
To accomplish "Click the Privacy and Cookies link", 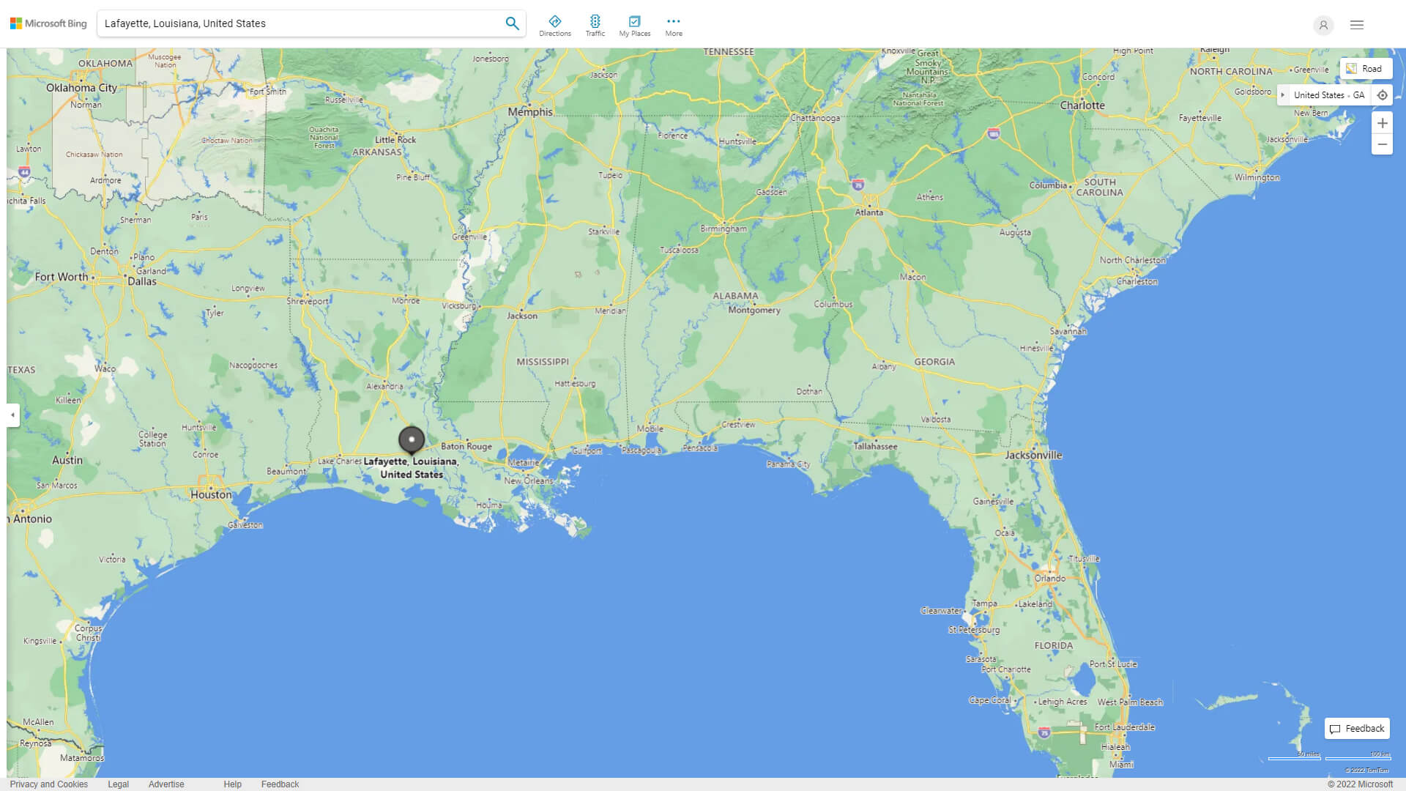I will coord(48,784).
